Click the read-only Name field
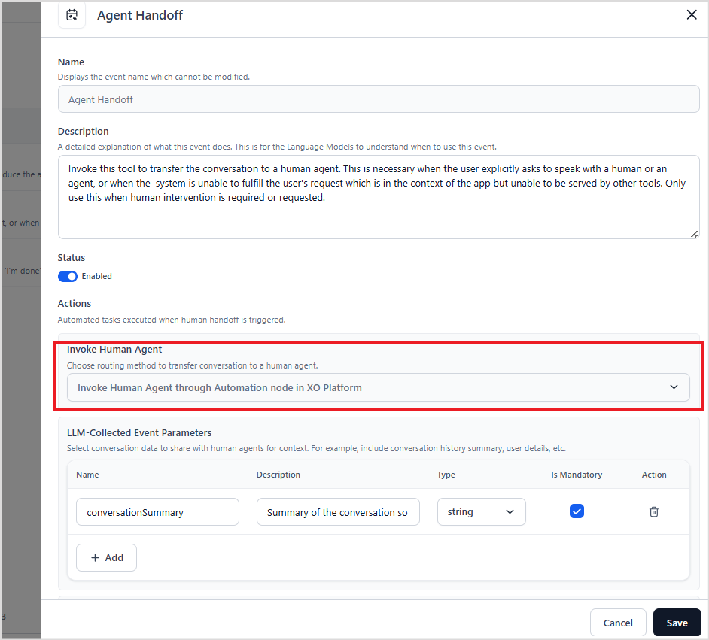The width and height of the screenshot is (709, 640). coord(378,99)
